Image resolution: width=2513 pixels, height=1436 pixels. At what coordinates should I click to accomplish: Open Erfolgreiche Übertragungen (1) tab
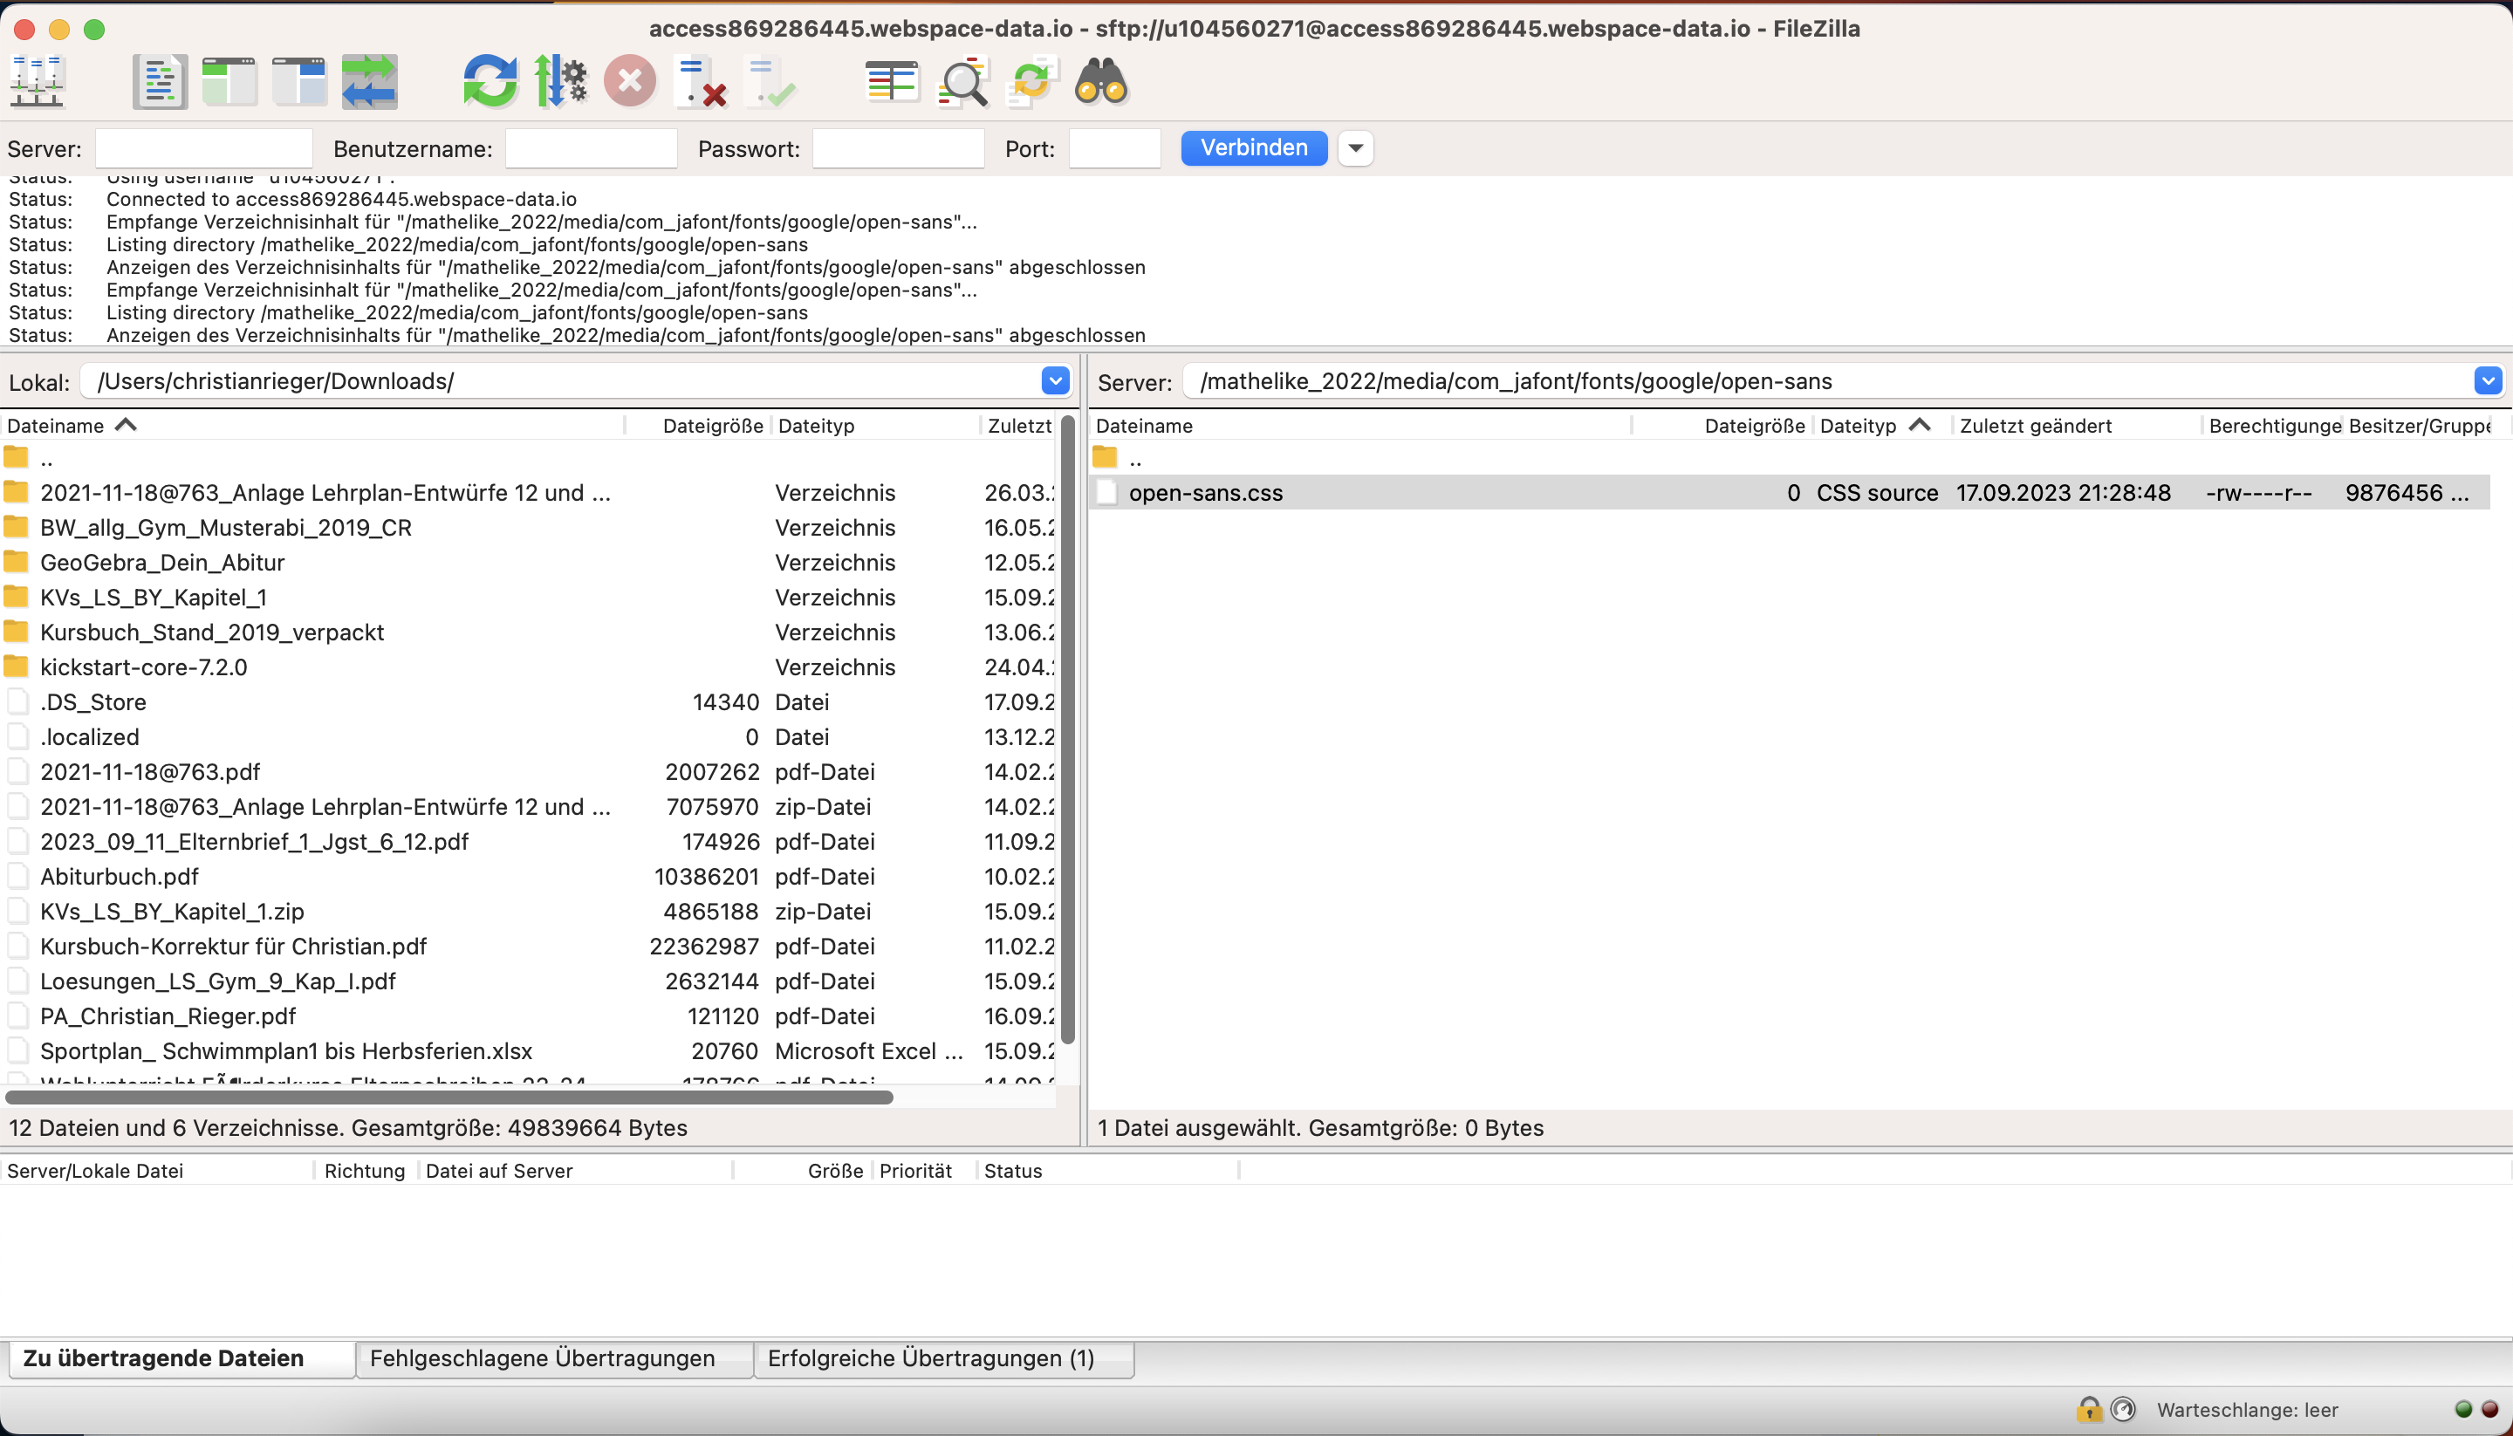(930, 1358)
